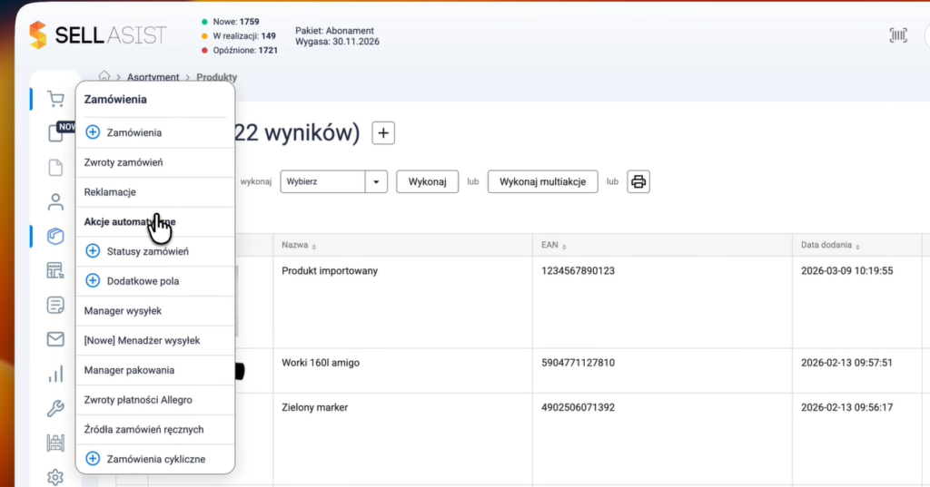Open the gear settings sidebar icon

click(55, 477)
